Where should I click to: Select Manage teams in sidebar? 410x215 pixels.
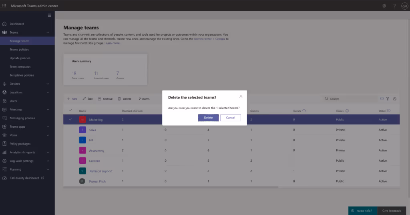pos(27,41)
